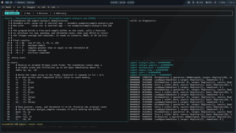Open the 4 Advisory view
The image size is (236, 133).
pos(60,13)
